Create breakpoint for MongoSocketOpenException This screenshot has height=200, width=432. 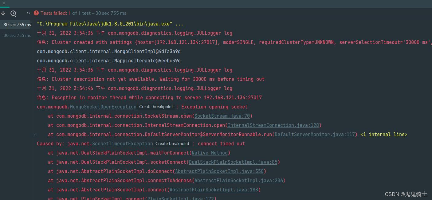coord(156,107)
